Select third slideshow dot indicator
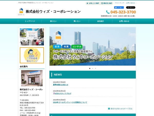The height and width of the screenshot is (116, 154). tap(95, 68)
